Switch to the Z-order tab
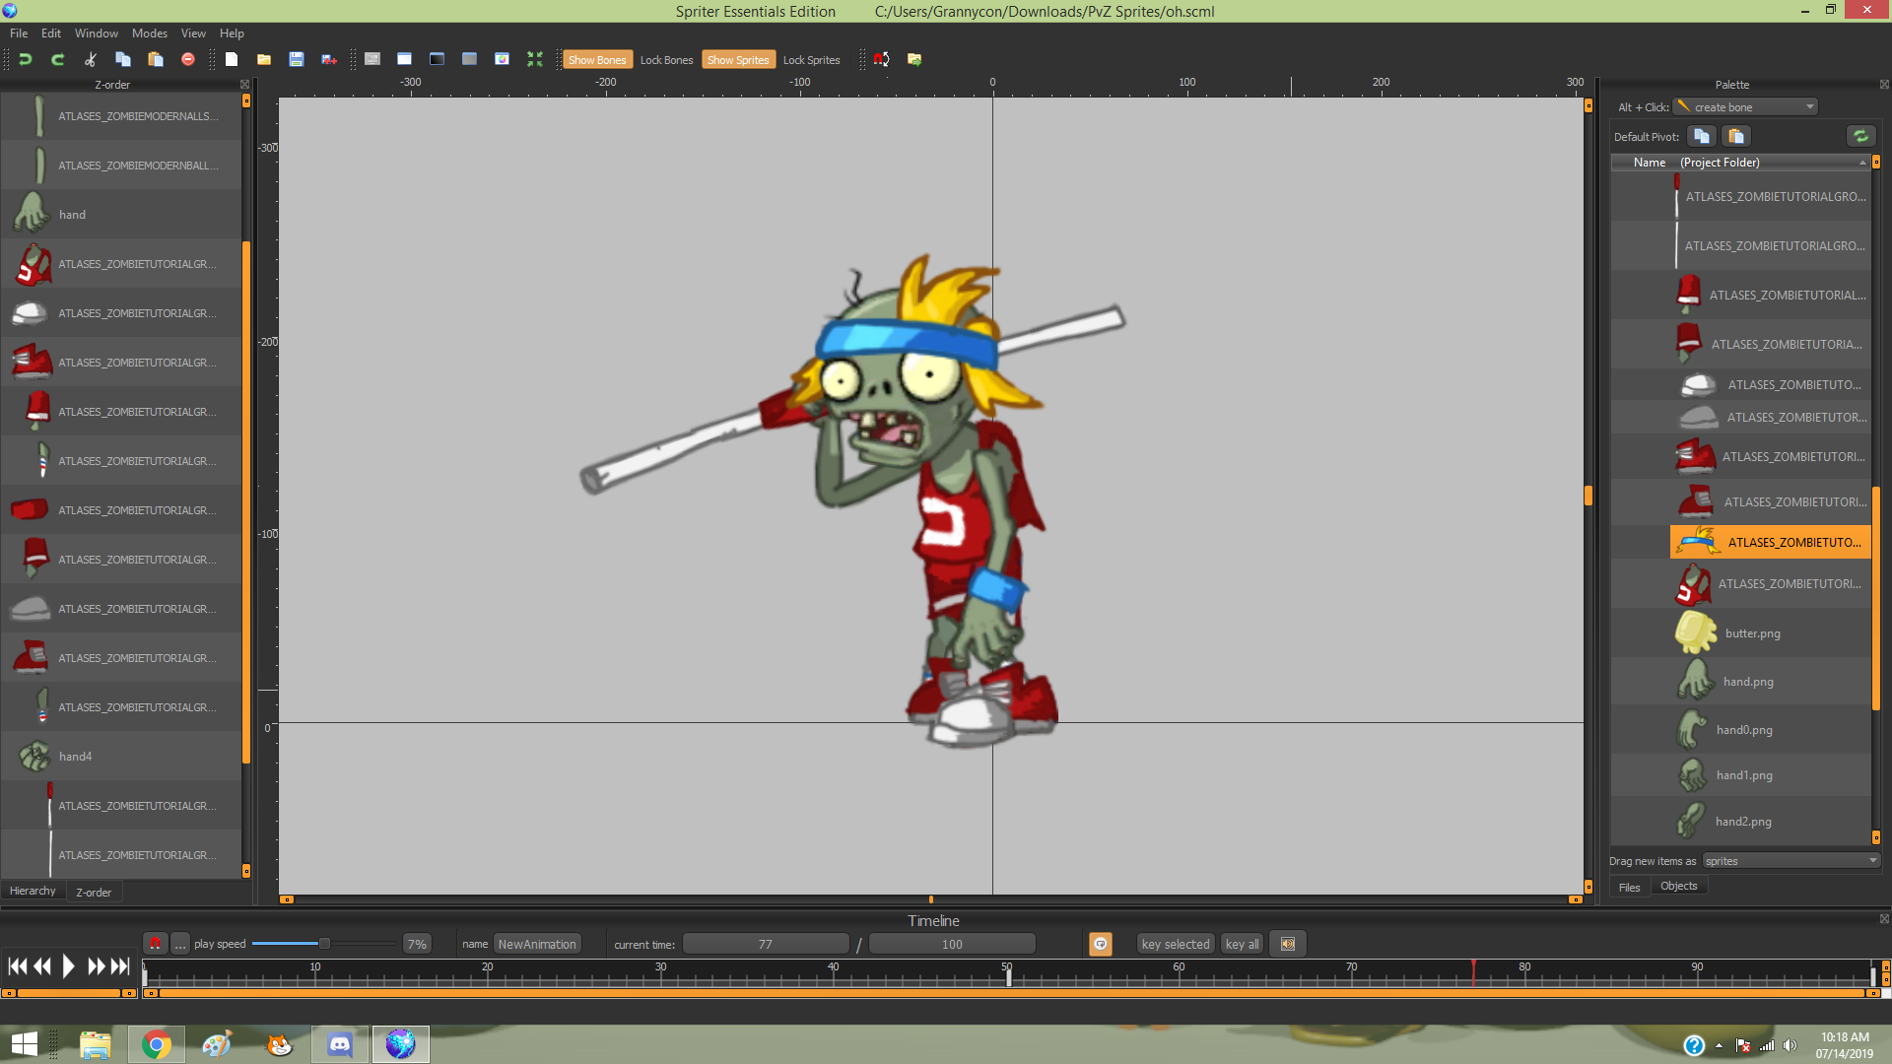1892x1064 pixels. 94,892
